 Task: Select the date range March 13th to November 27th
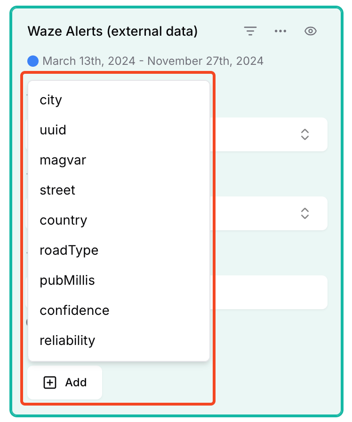pos(153,61)
